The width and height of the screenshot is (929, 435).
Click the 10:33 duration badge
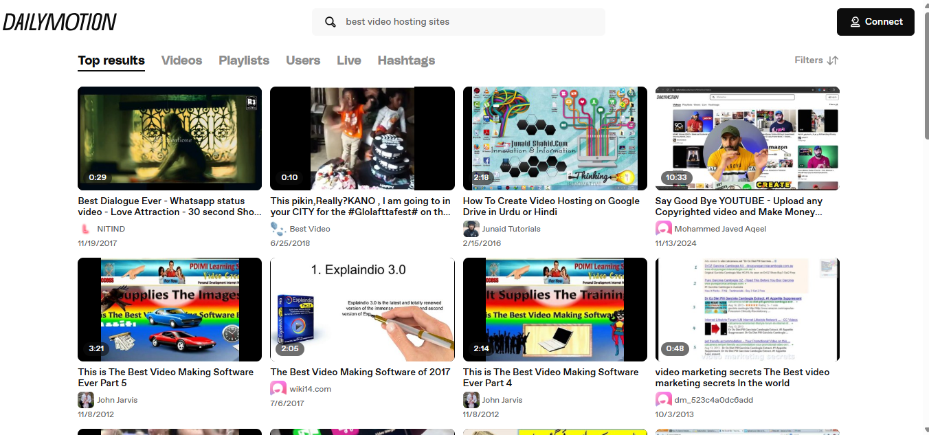click(x=676, y=177)
